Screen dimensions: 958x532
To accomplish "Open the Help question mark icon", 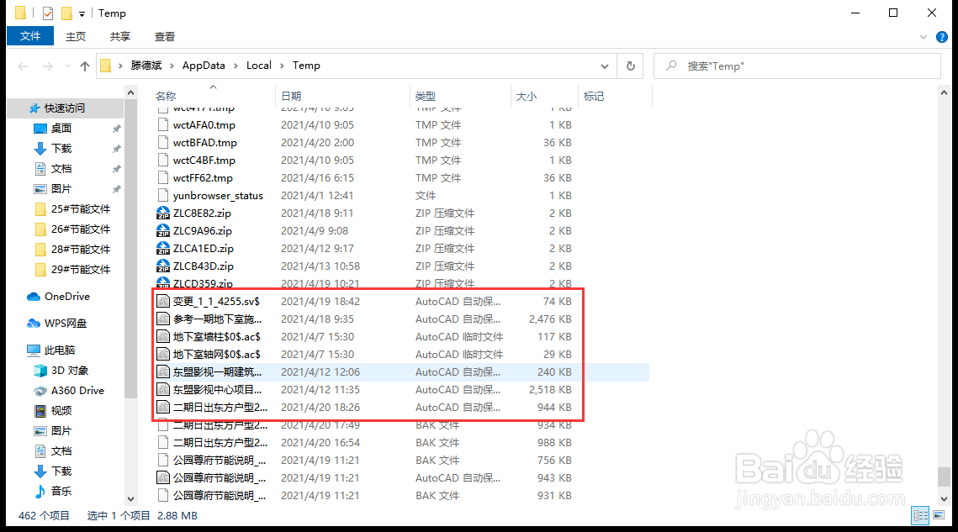I will pyautogui.click(x=942, y=37).
